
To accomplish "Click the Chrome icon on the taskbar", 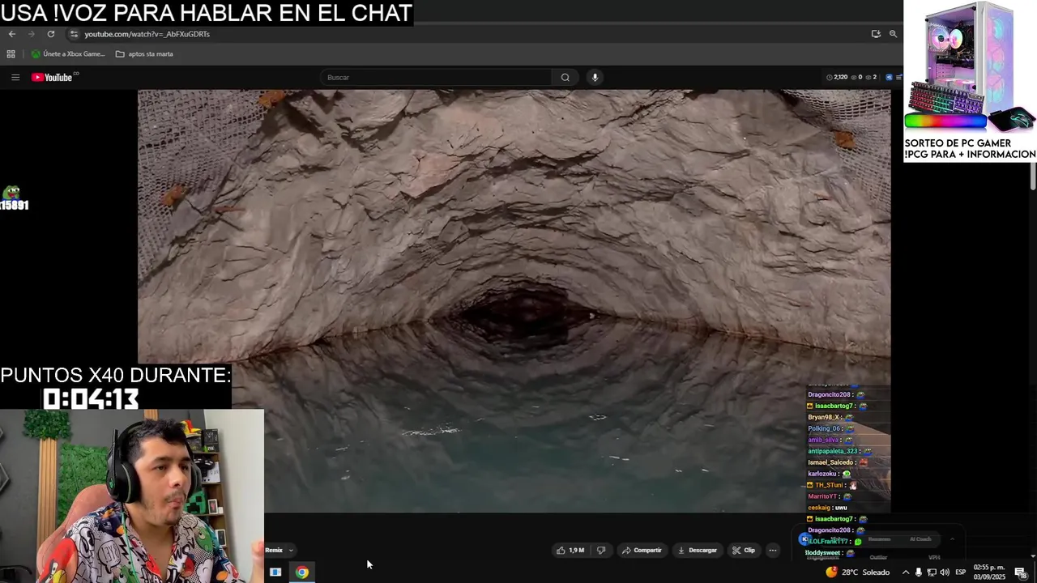I will coord(302,572).
